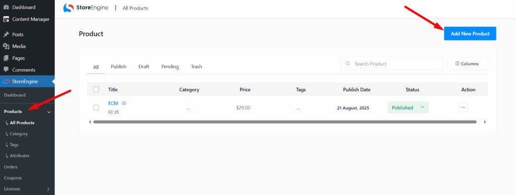Click the StoreEngine logo in header
Viewport: 516px width, 195px height.
[x=86, y=8]
